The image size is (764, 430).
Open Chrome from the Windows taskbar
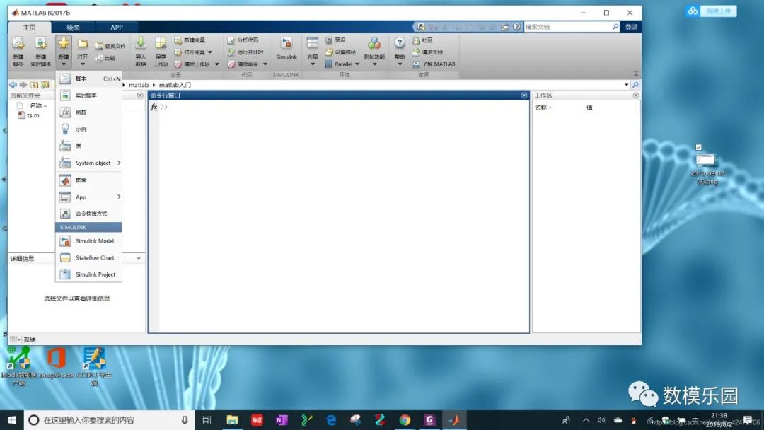[x=405, y=420]
